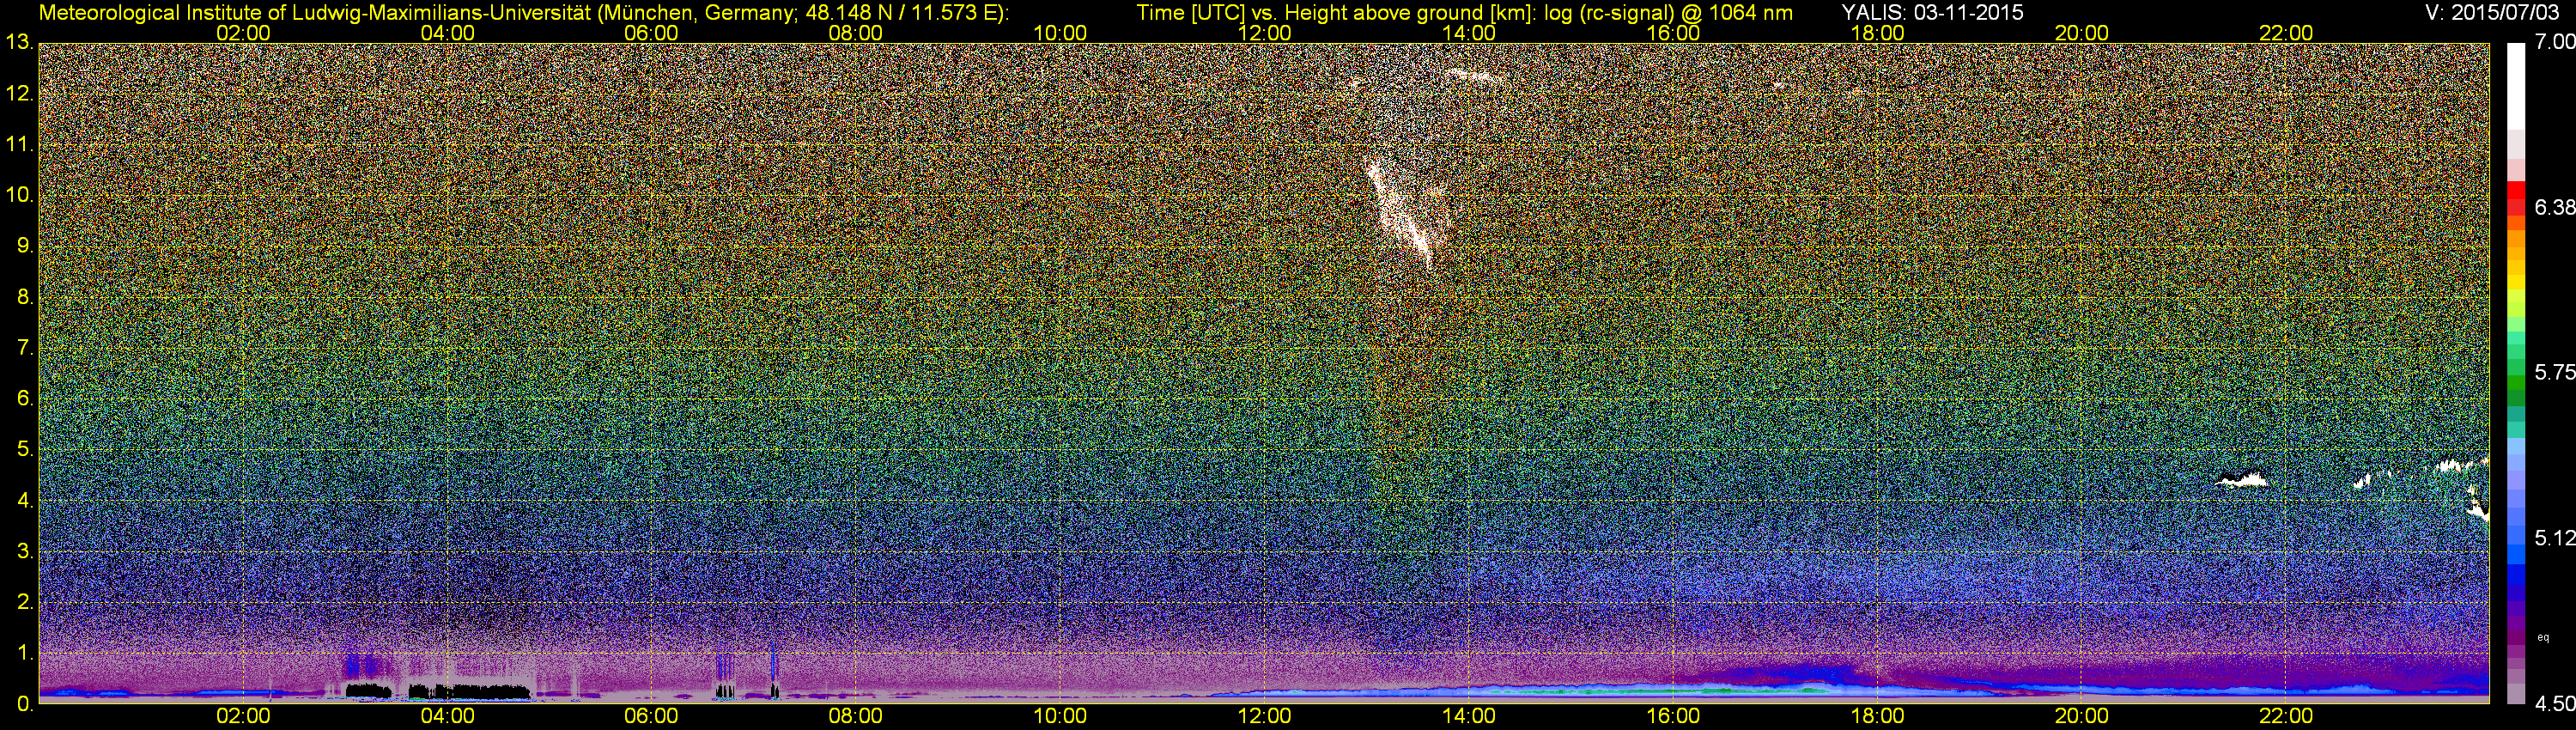The height and width of the screenshot is (730, 2576).
Task: Click the 20:00 label on the bottom time axis
Action: point(2081,716)
